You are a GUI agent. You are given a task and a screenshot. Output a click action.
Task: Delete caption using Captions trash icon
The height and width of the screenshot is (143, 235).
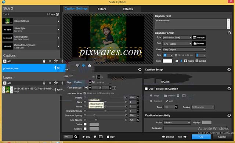(44, 61)
